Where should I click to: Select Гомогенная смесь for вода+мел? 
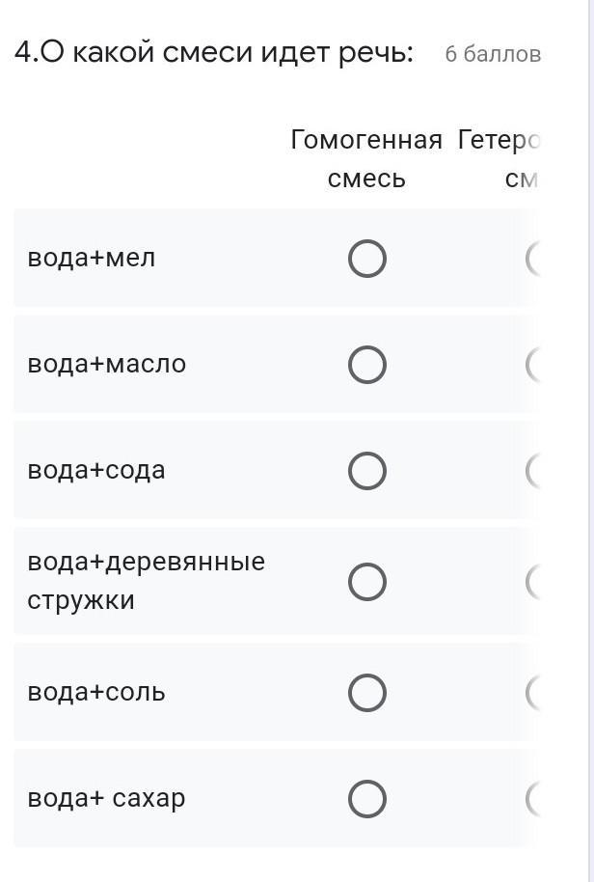(367, 259)
